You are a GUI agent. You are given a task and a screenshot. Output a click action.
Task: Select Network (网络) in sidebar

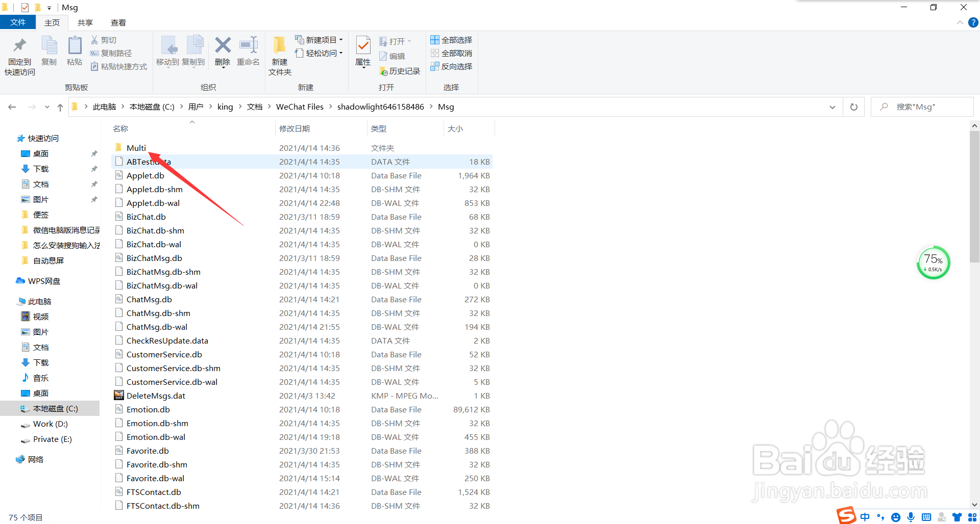[36, 459]
